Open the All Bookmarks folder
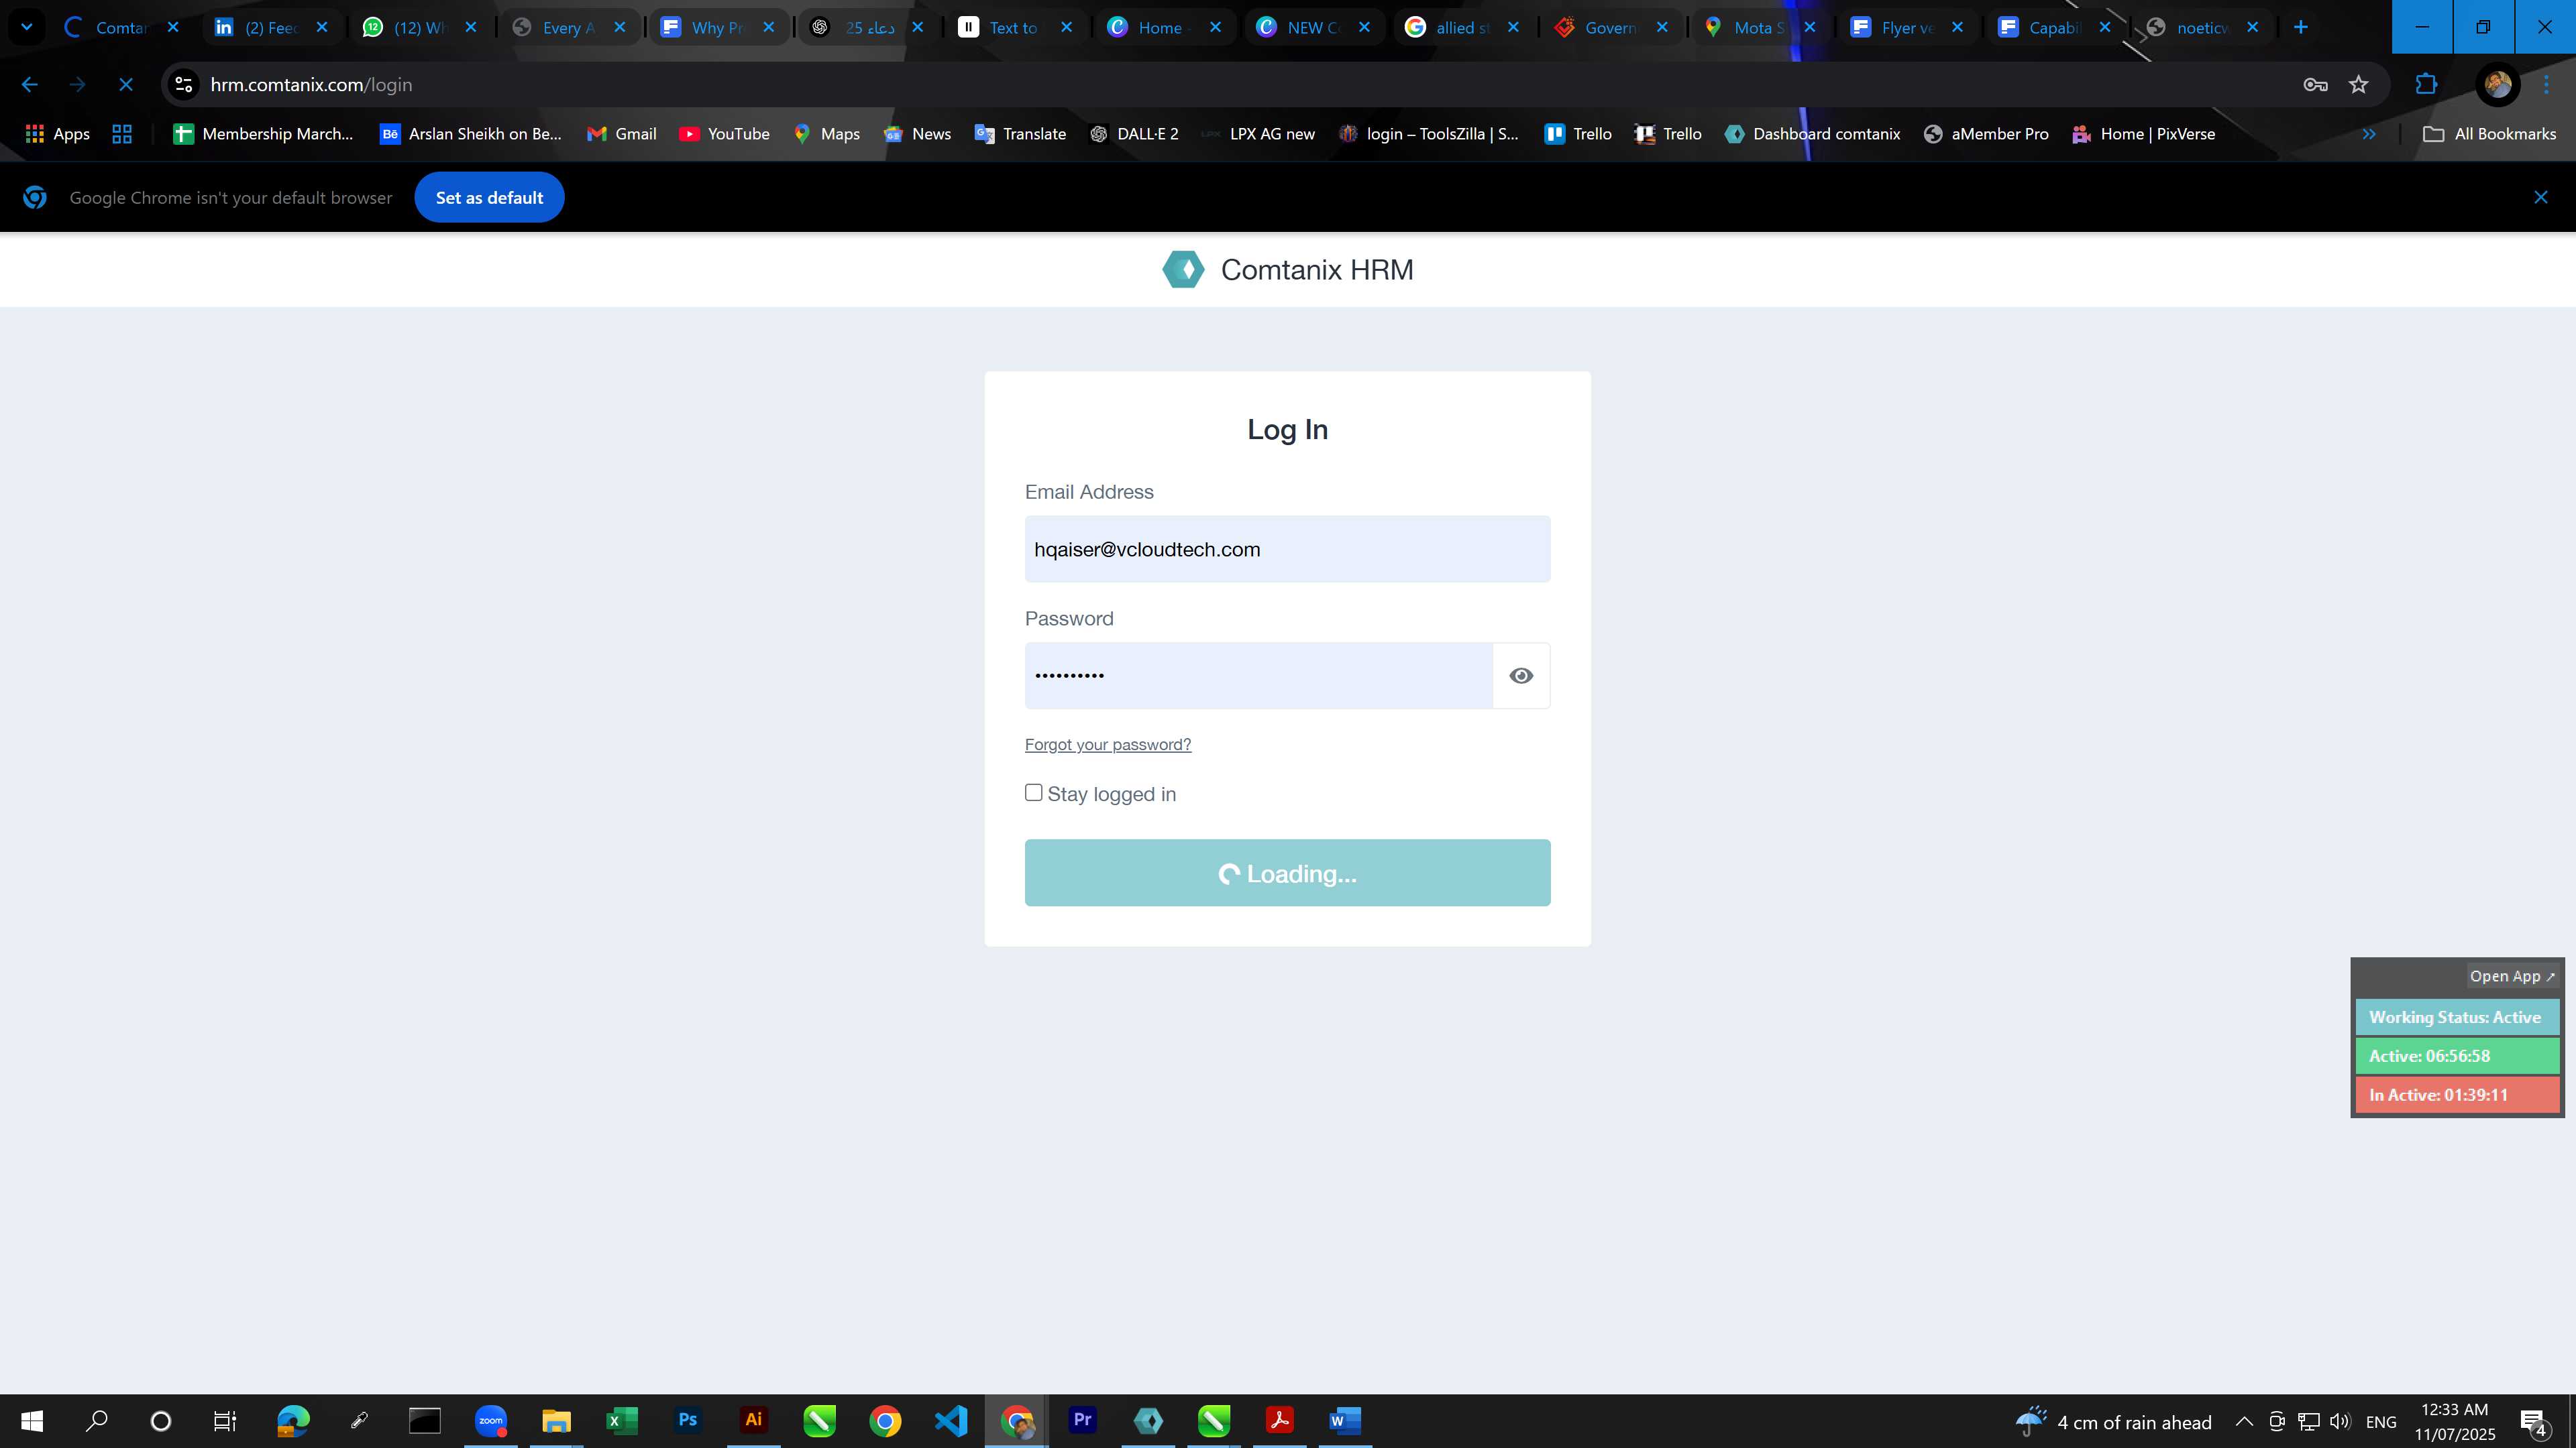 pos(2489,134)
